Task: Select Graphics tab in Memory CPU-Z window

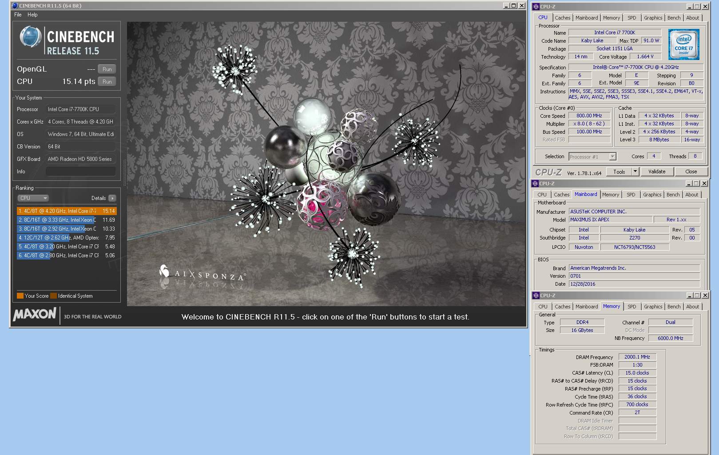Action: 653,307
